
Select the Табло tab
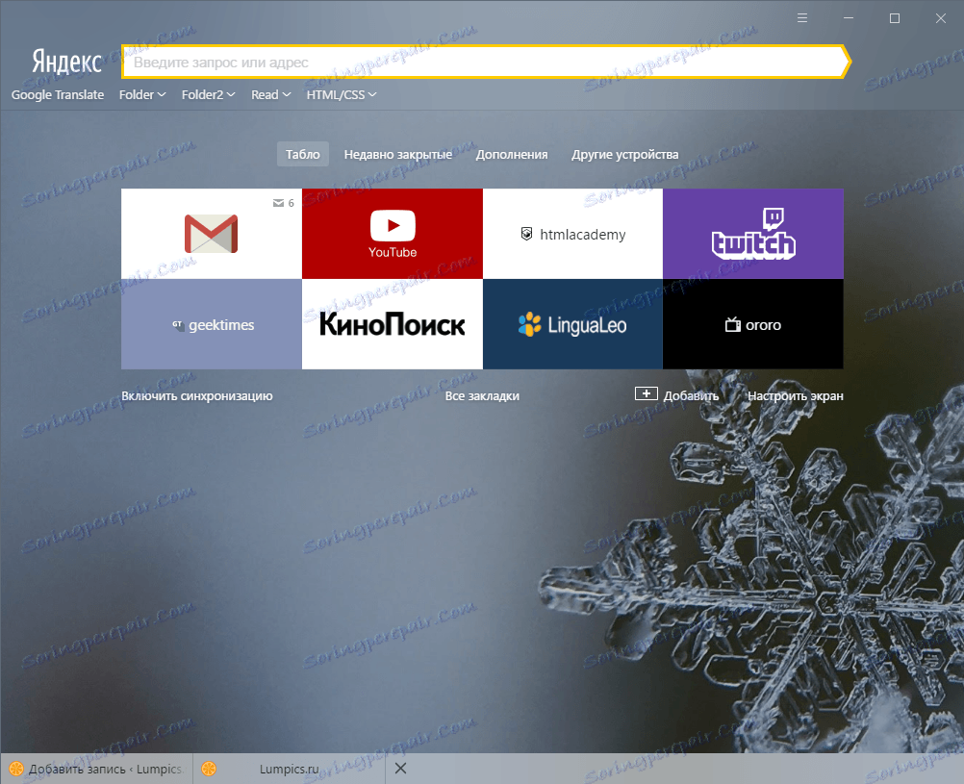302,154
